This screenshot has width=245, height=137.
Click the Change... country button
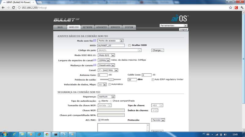tap(157, 50)
